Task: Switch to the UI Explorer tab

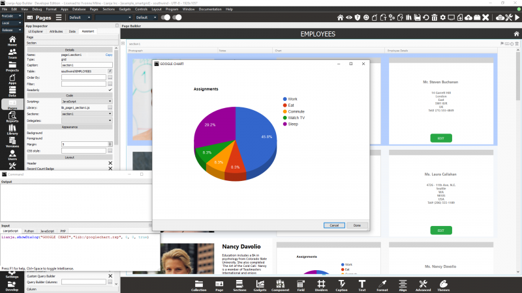Action: [35, 31]
